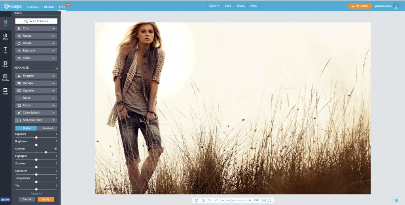Open the Open dropdown menu
Screen dimensions: 405x205
214,6
